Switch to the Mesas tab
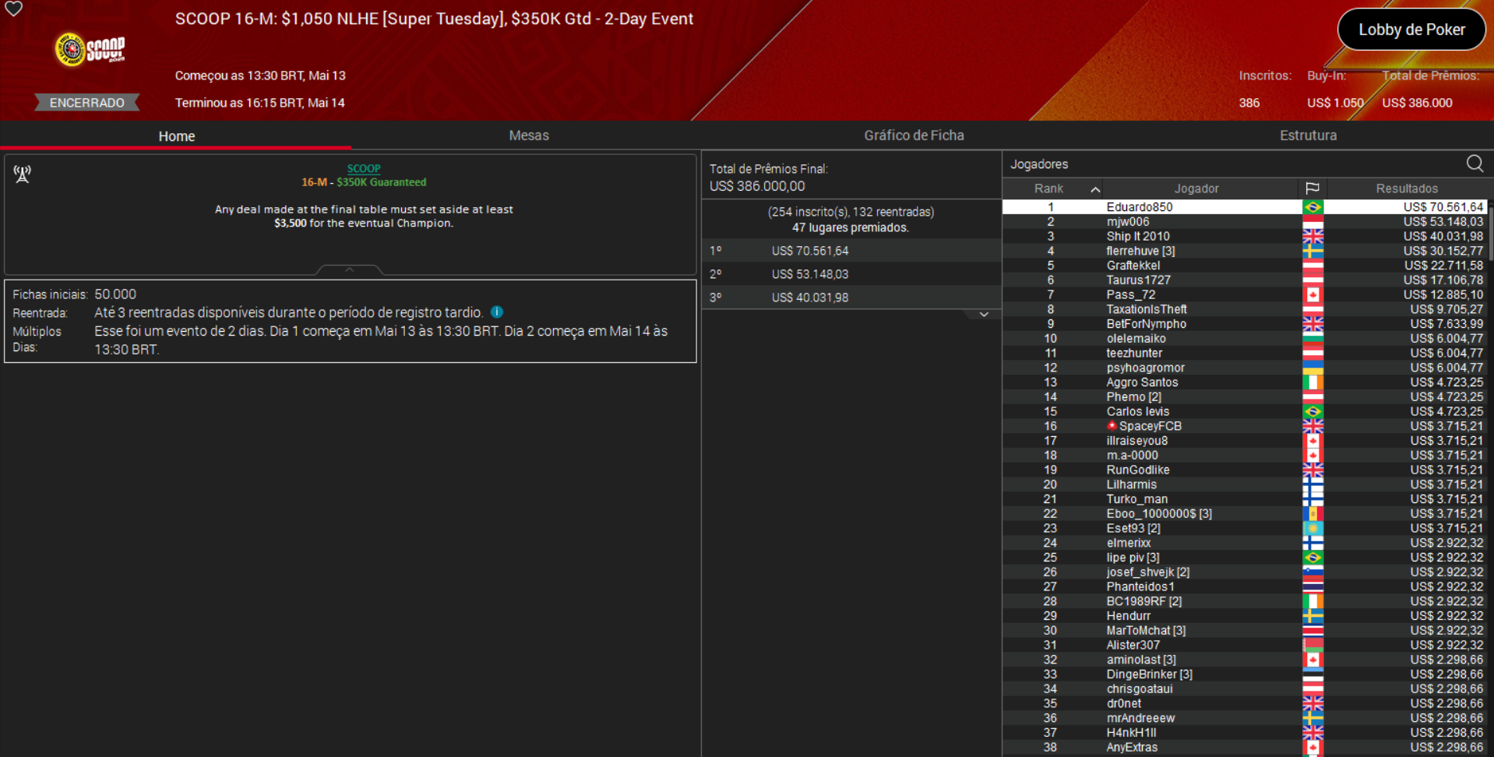The height and width of the screenshot is (757, 1494). [529, 136]
